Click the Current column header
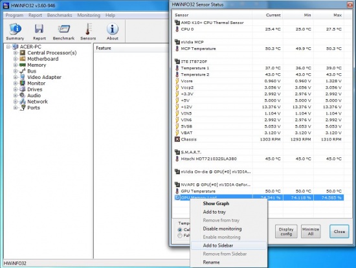Screen dimensions: 356x268 point(267,15)
